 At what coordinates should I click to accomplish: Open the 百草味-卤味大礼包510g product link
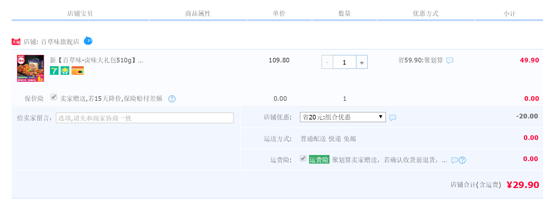[x=97, y=60]
